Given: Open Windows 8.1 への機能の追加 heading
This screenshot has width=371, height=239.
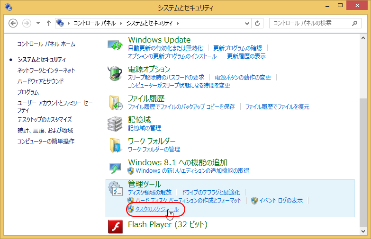Looking at the screenshot, I should click(x=178, y=163).
